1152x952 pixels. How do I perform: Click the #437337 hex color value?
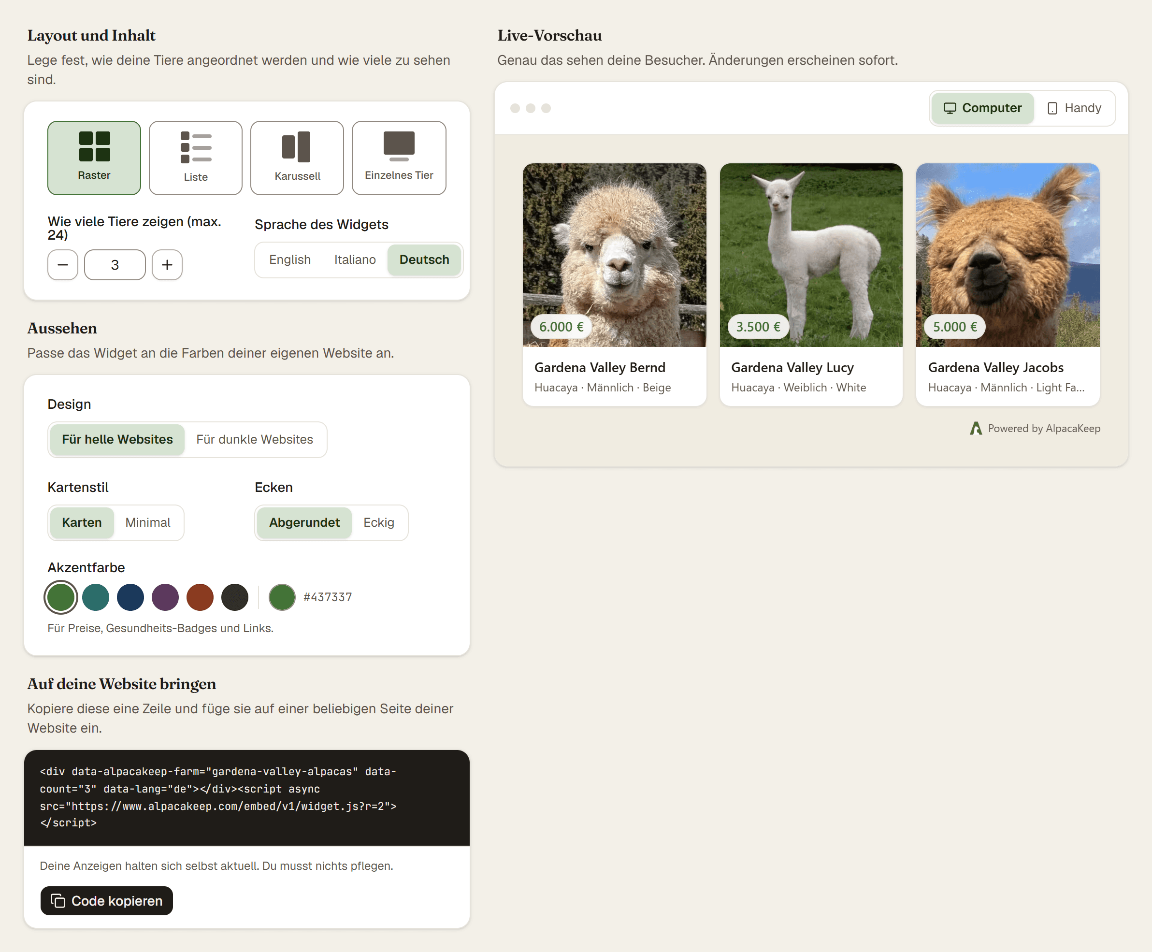(x=328, y=597)
